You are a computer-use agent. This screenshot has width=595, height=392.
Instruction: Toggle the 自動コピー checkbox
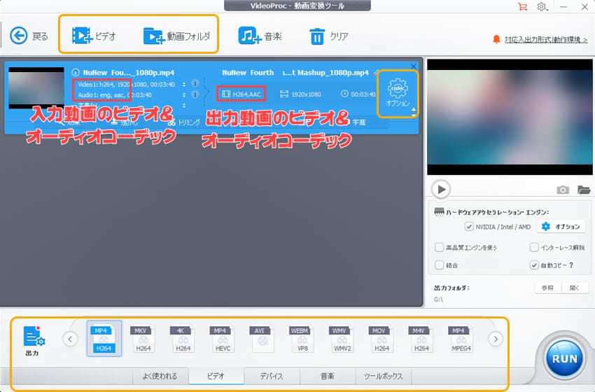(x=534, y=265)
